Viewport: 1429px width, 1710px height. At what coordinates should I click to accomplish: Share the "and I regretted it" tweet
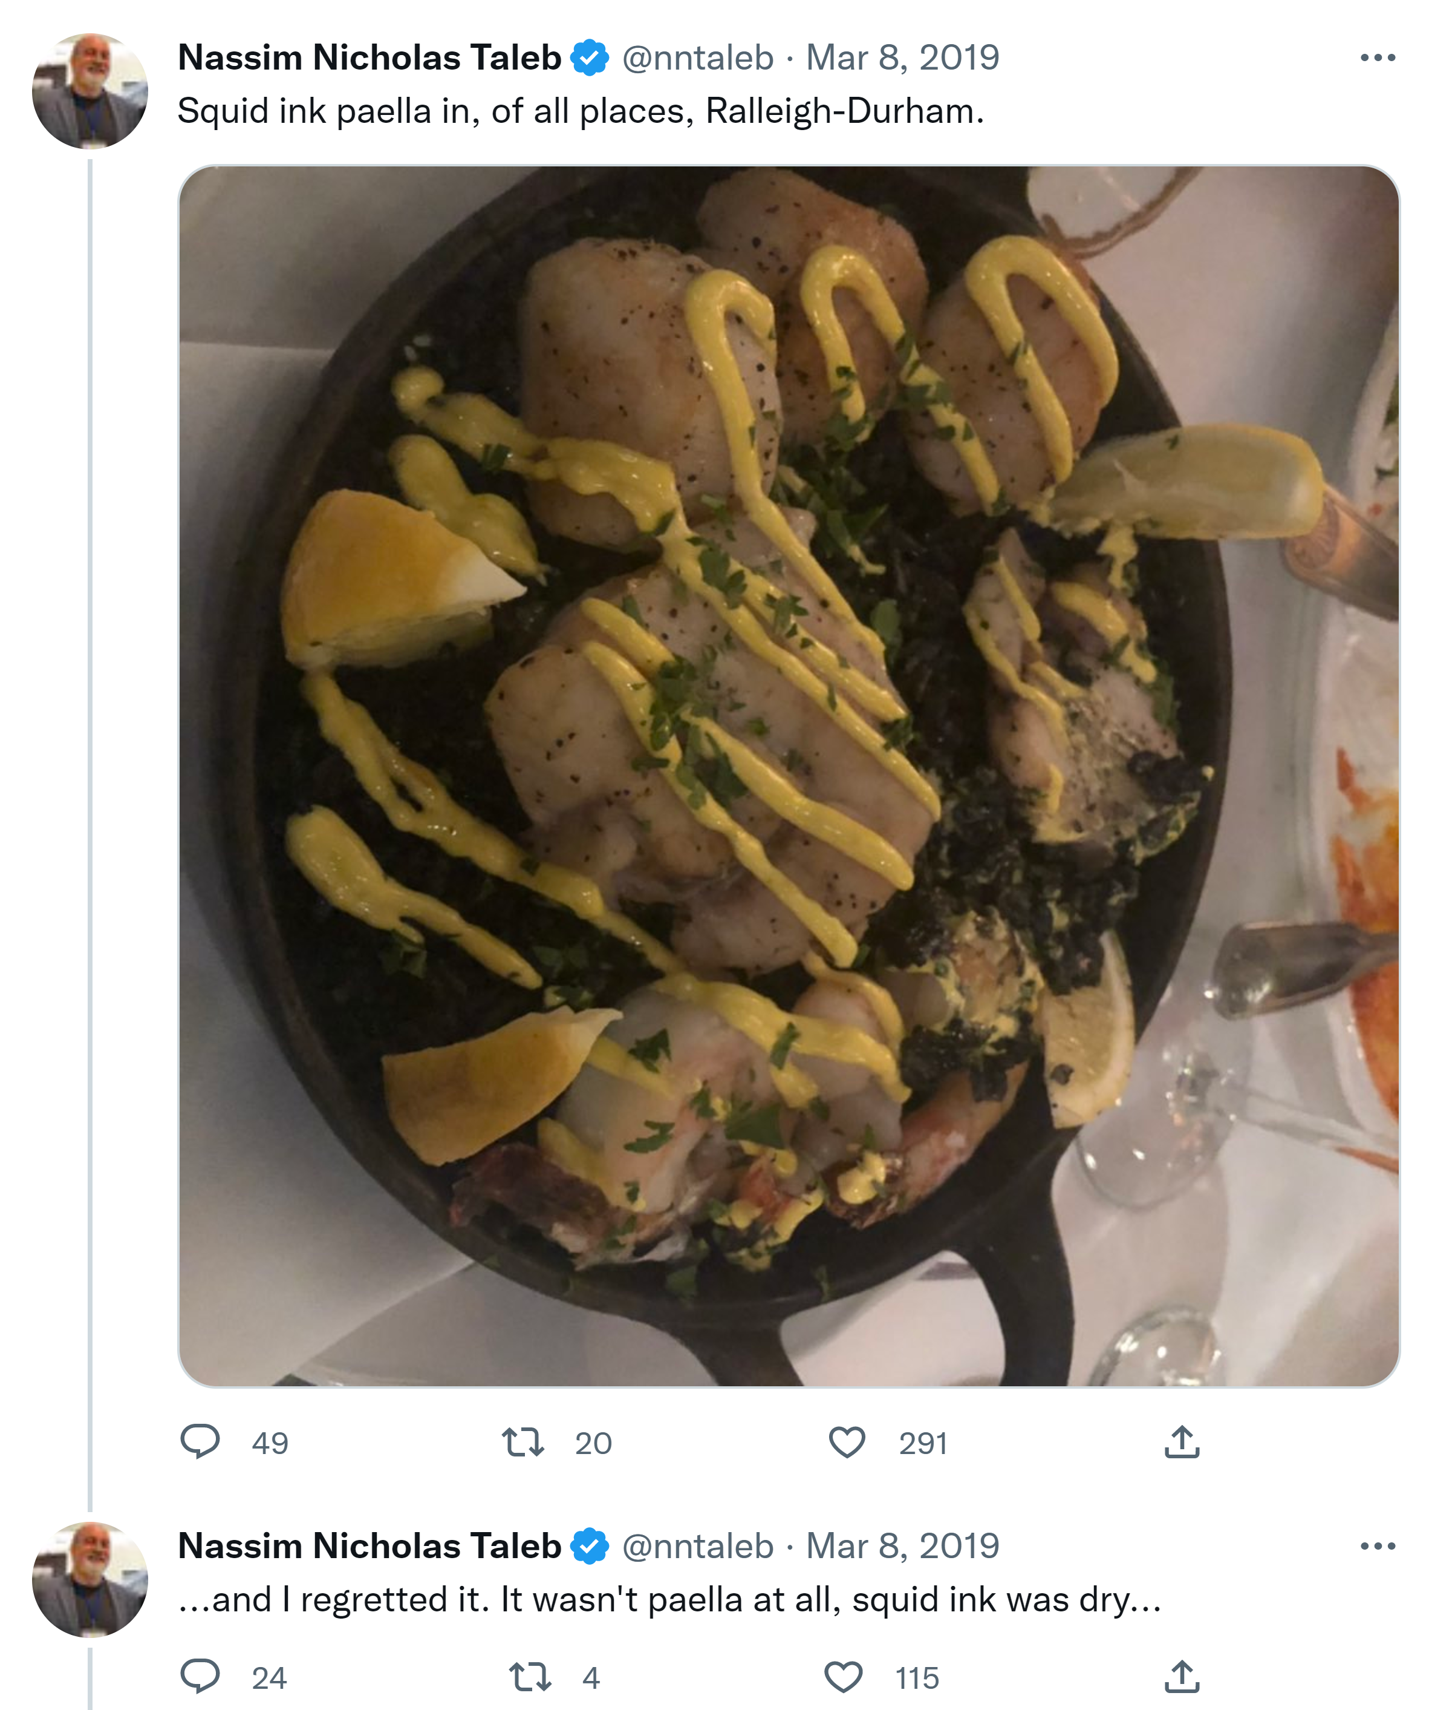point(1182,1677)
